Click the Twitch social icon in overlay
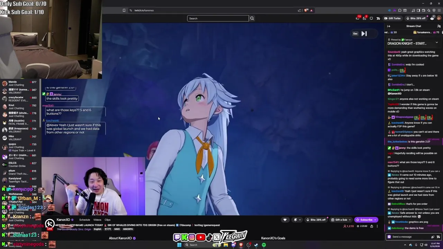This screenshot has height=249, width=443. (177, 238)
